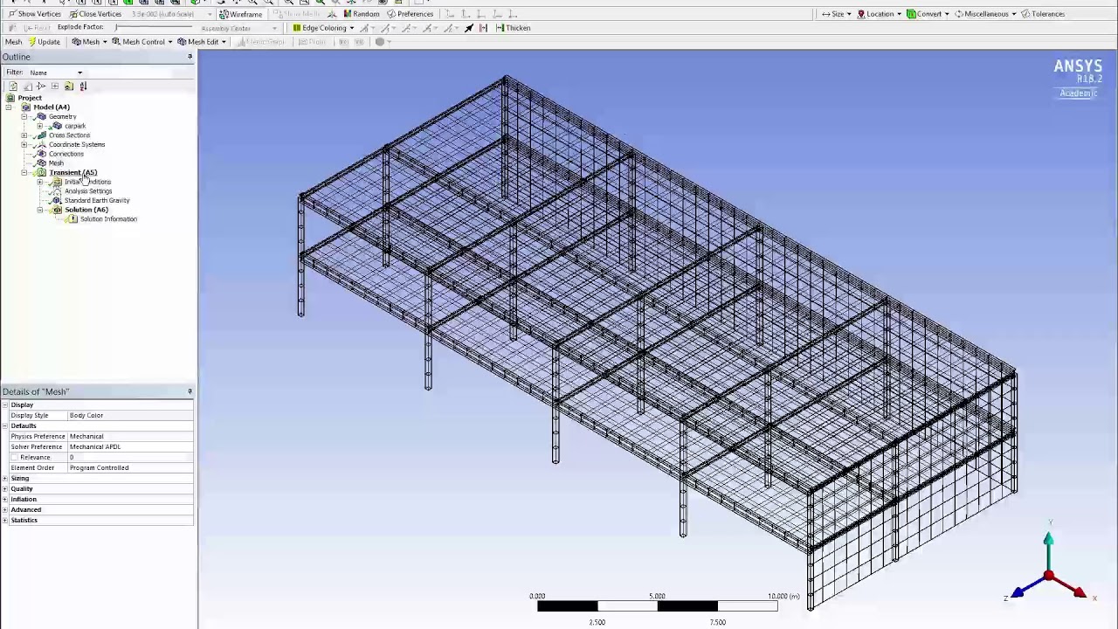Pin the Details of Mesh panel

tap(190, 391)
